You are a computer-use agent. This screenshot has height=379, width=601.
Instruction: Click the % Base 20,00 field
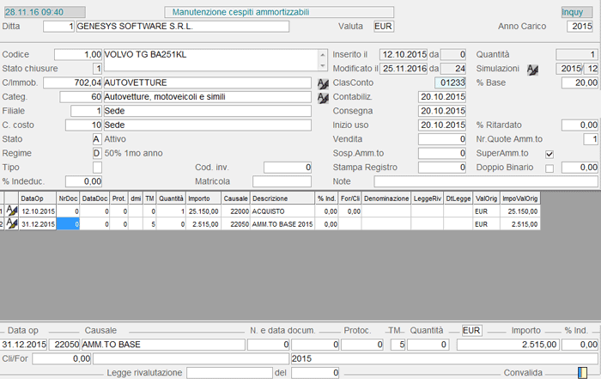point(580,83)
